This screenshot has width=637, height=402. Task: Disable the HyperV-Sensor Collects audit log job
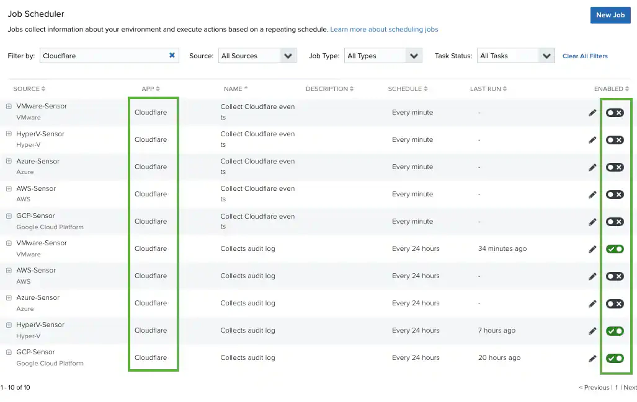[x=615, y=331]
